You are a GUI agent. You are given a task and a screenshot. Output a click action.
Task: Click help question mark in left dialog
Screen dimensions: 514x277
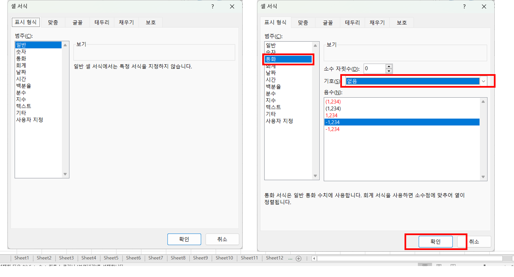pos(213,6)
